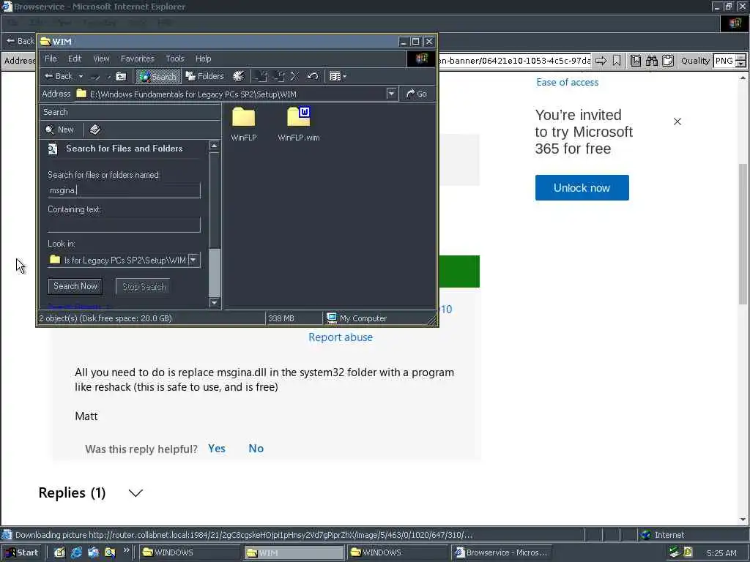Screen dimensions: 750x562
Task: Click the Browservice Go arrow icon
Action: click(x=601, y=61)
